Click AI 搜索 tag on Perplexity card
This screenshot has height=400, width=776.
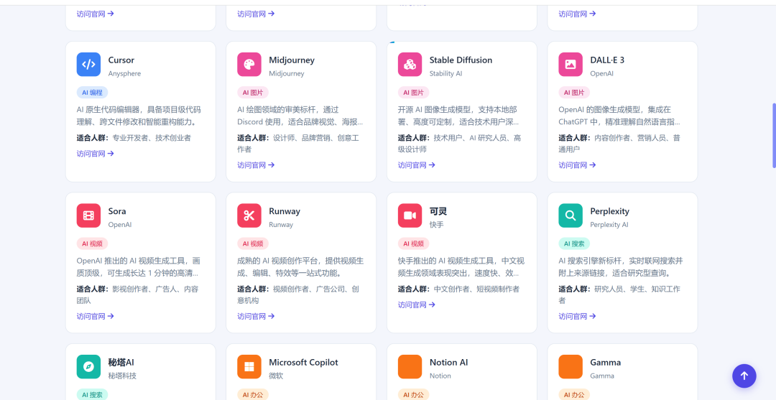tap(574, 243)
